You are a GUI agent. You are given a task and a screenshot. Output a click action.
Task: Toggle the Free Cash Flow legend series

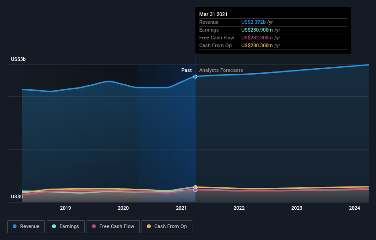point(113,227)
